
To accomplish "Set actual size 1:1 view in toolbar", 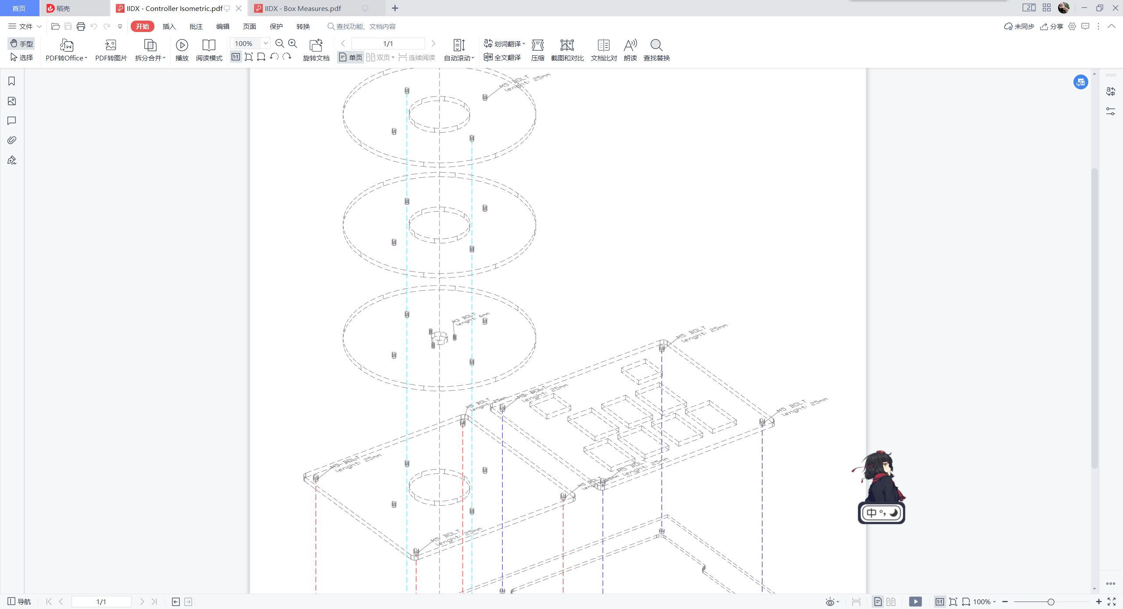I will click(x=236, y=57).
